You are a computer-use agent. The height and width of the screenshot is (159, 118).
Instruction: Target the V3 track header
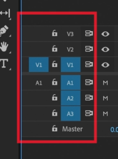[x=70, y=34]
